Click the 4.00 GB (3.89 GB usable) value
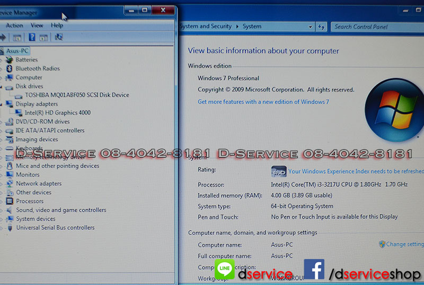The image size is (424, 285). (302, 195)
